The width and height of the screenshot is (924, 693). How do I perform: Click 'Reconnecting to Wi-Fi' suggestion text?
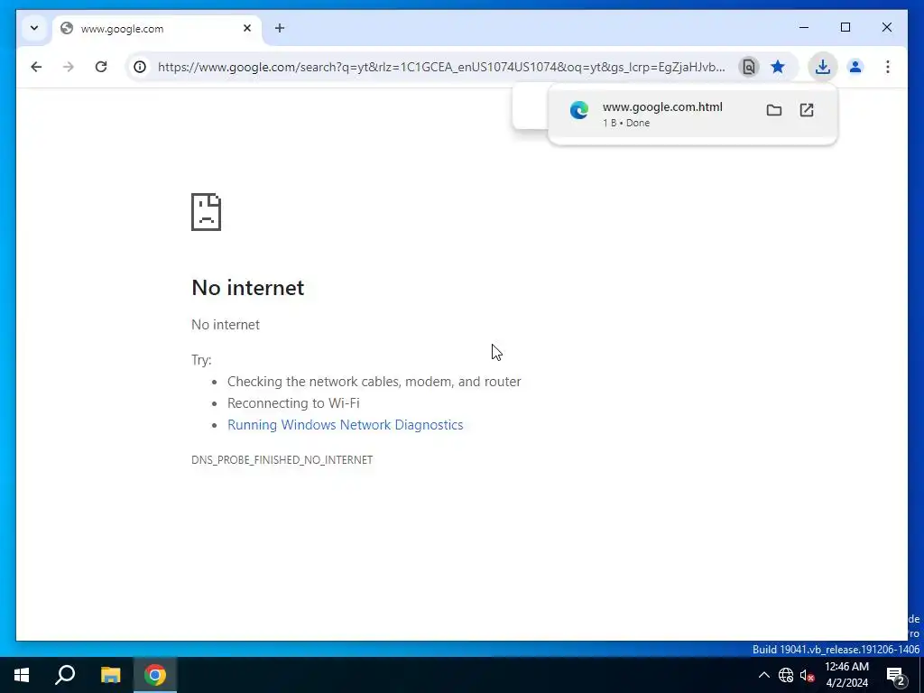tap(293, 403)
